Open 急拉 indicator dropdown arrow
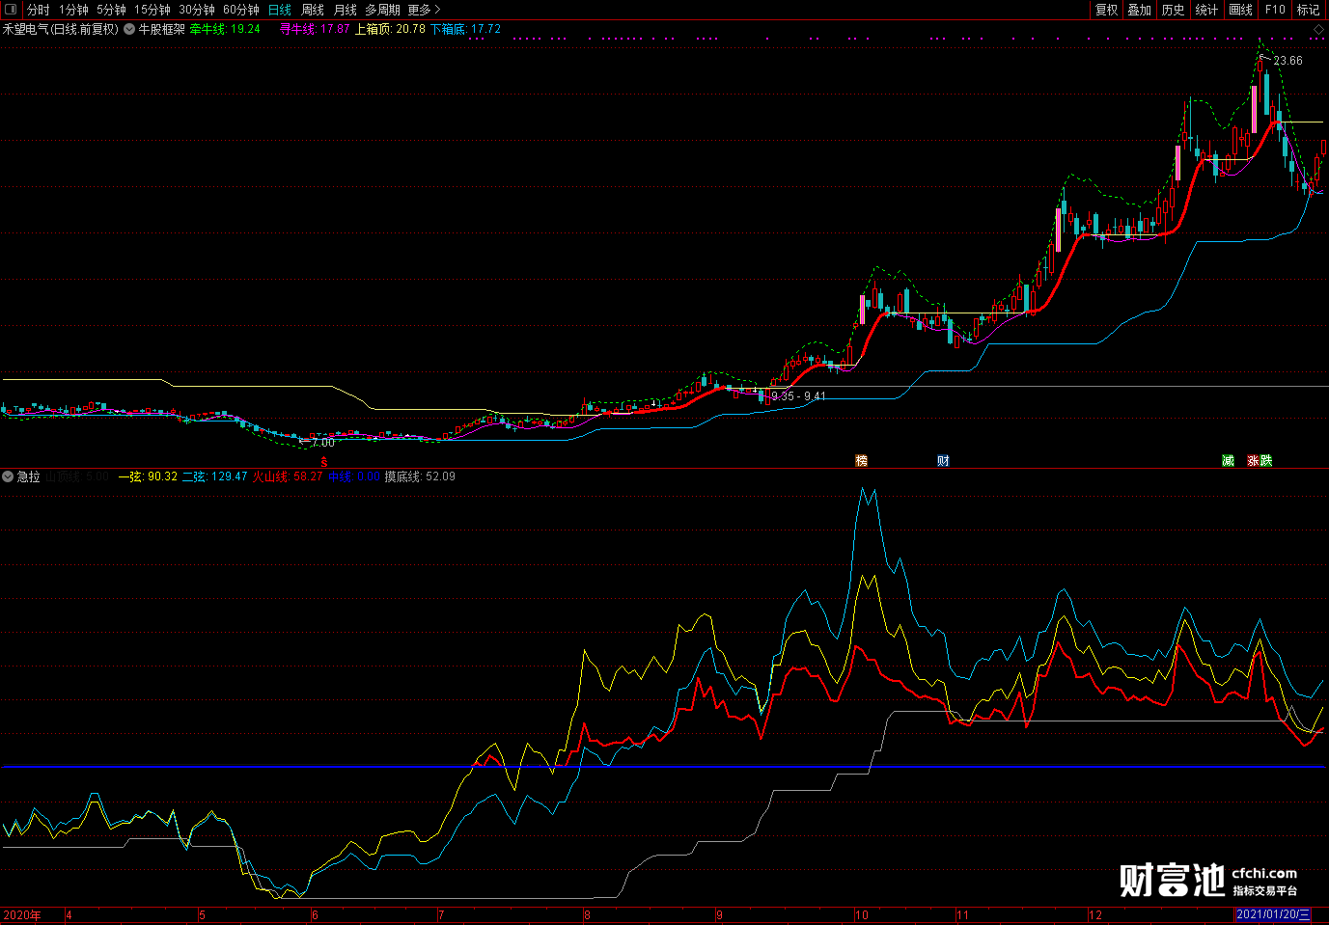This screenshot has width=1329, height=925. pos(9,476)
